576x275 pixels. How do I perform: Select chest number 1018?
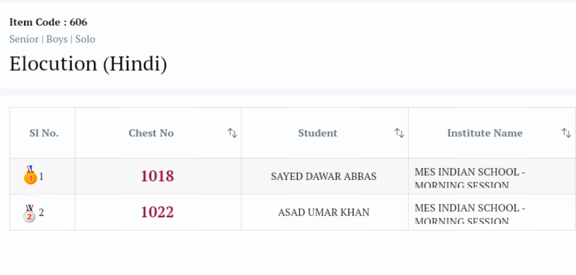coord(157,176)
